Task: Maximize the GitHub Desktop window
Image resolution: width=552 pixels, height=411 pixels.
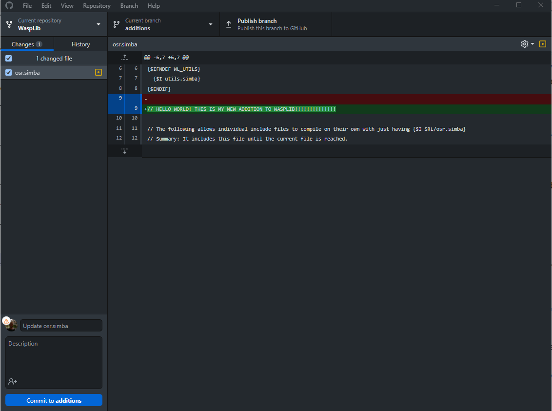Action: (x=518, y=5)
